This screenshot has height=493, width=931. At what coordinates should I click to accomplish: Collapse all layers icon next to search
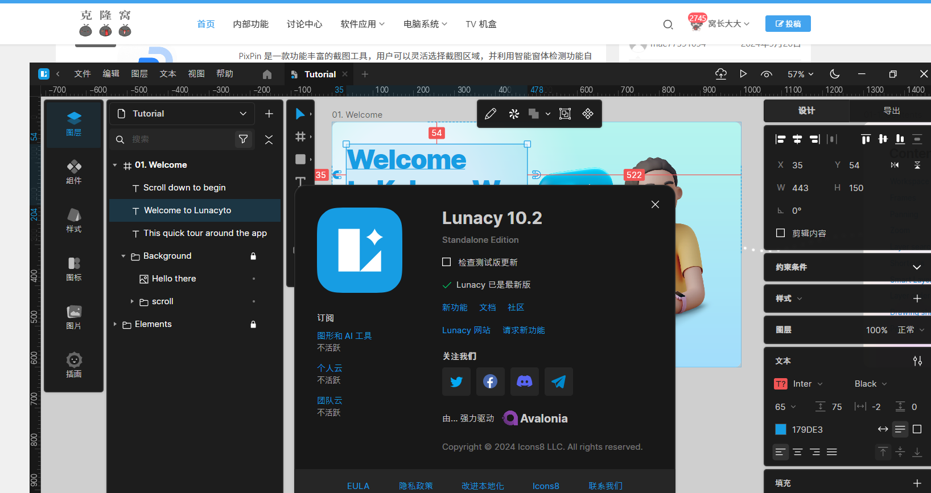tap(269, 139)
